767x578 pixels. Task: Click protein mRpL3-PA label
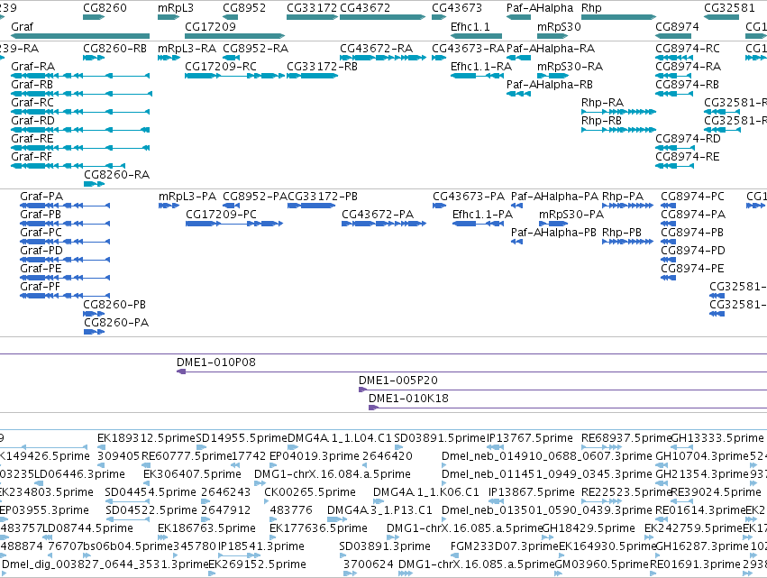click(187, 197)
